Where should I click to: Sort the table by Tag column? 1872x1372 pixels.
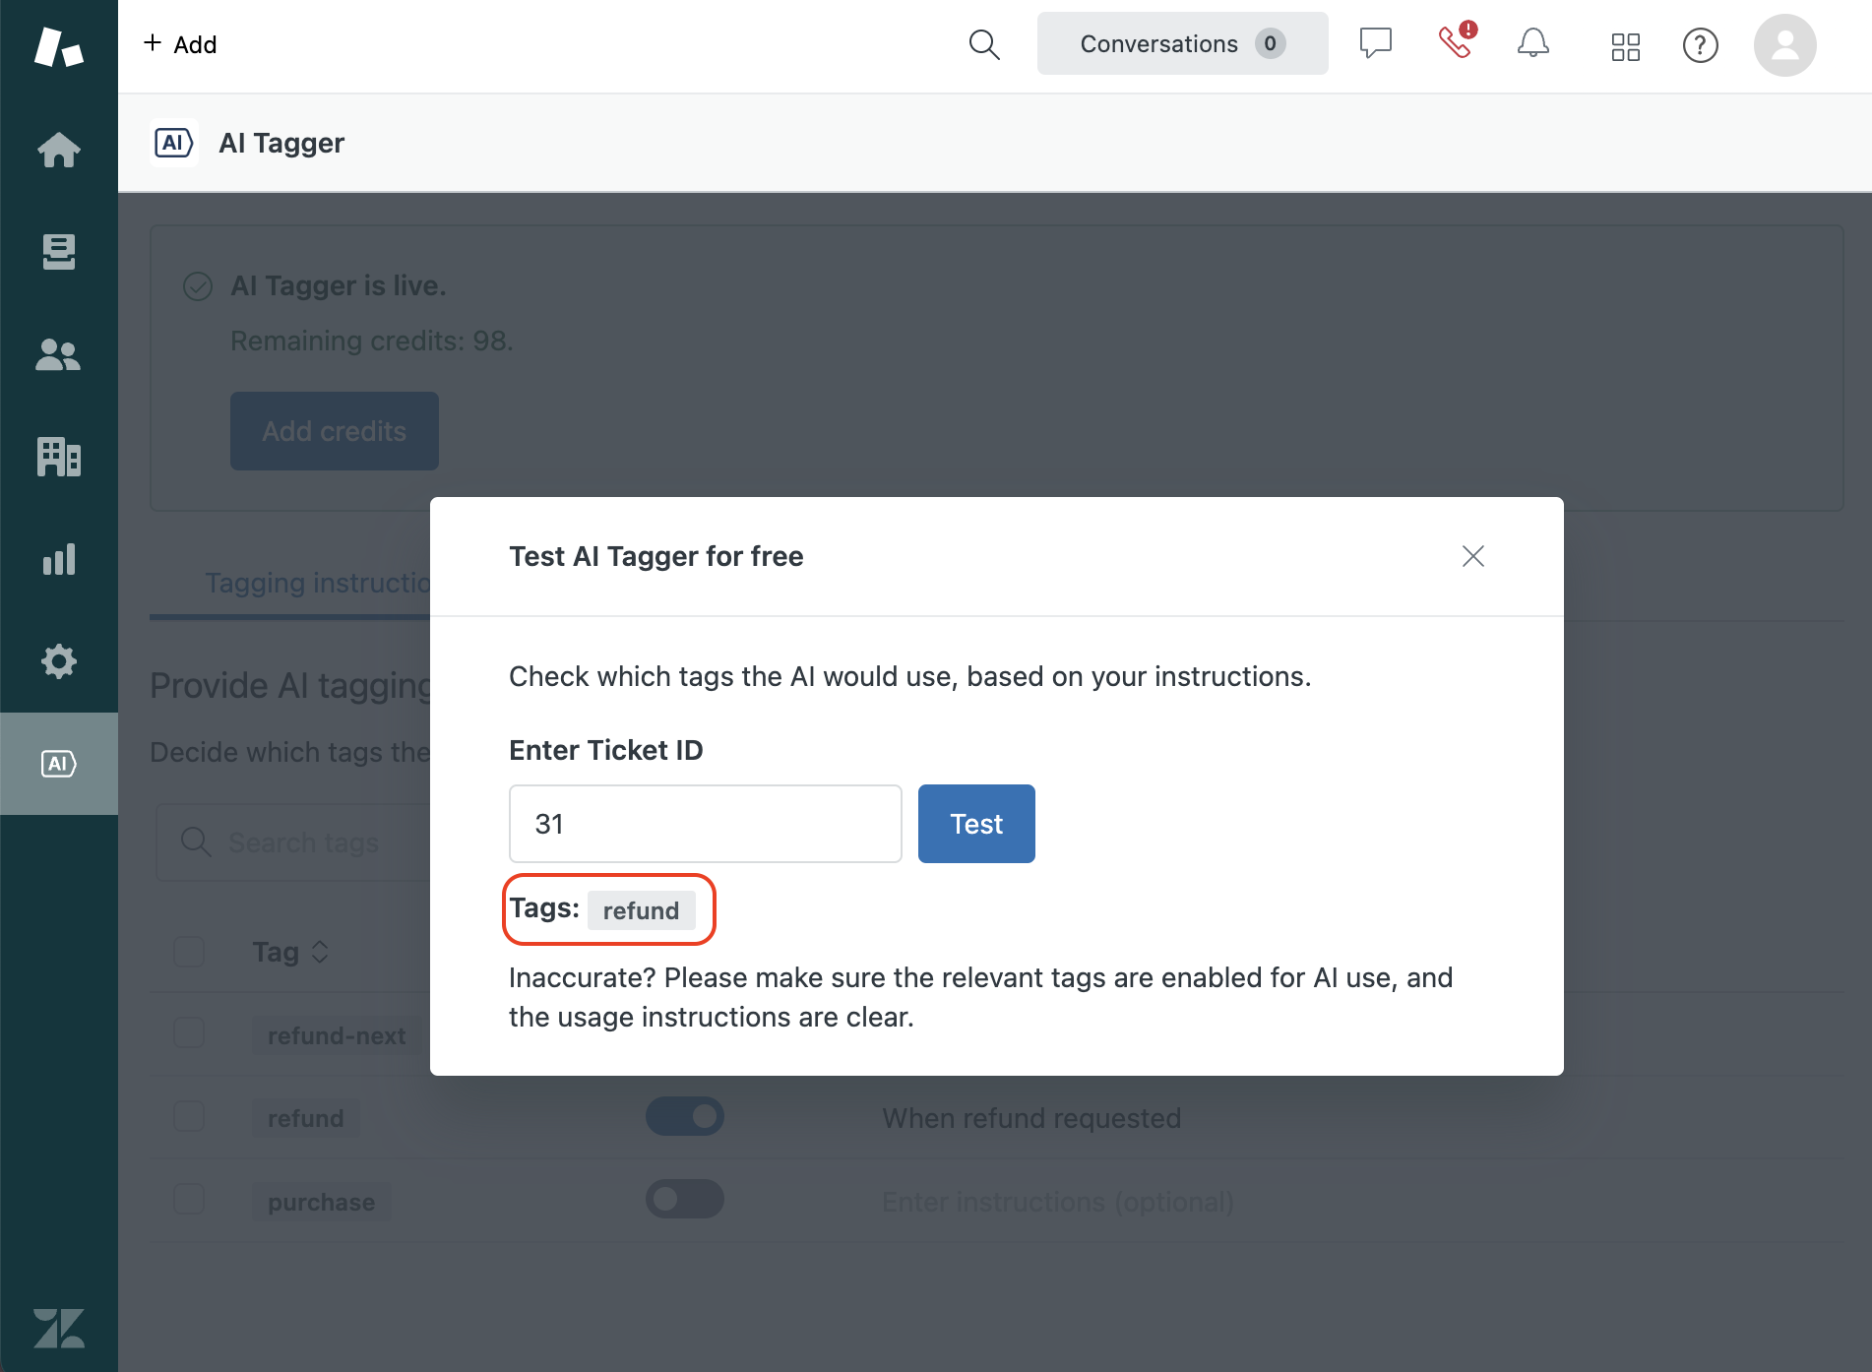click(290, 952)
